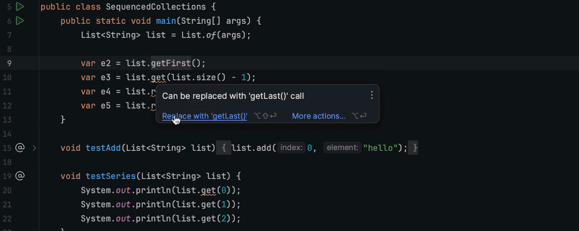Click the @ gutter icon on testSeries line
Image resolution: width=579 pixels, height=231 pixels.
click(20, 176)
